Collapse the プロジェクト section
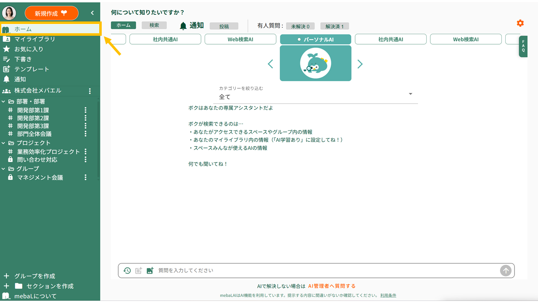 click(3, 143)
